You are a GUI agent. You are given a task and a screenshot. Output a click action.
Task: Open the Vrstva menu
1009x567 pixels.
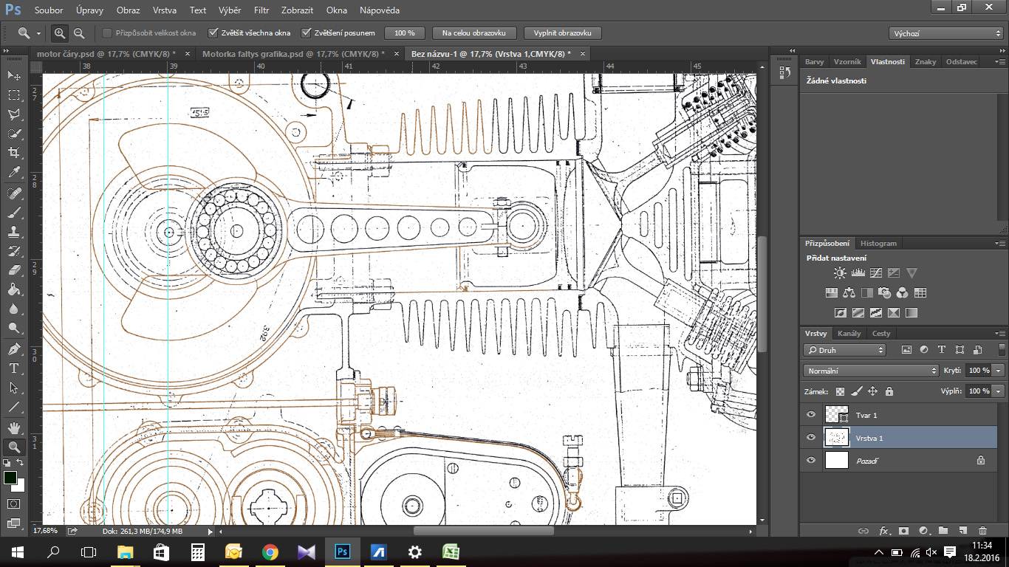tap(165, 10)
